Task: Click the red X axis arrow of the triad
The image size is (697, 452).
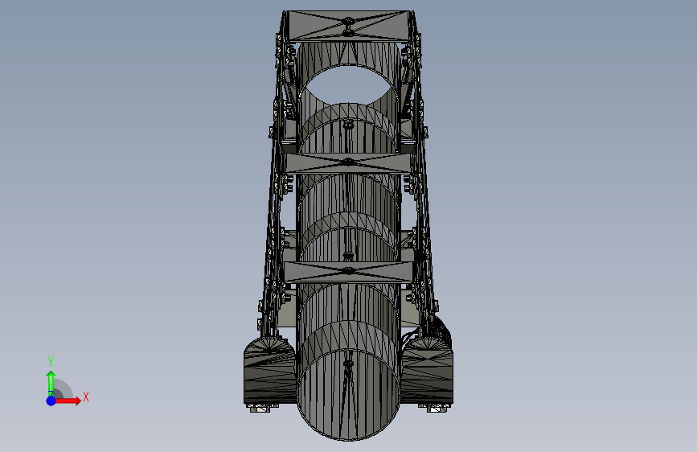Action: 68,401
